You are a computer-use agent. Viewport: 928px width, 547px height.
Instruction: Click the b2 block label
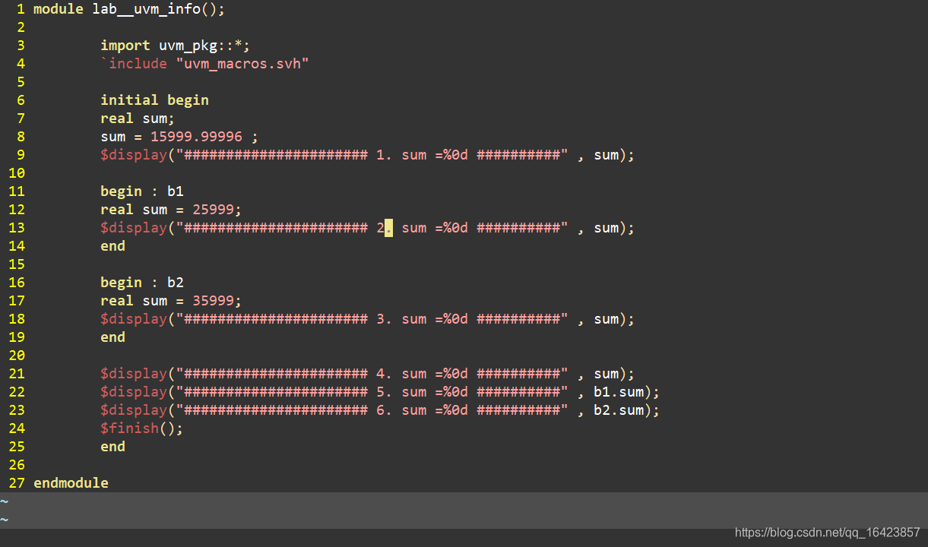coord(175,282)
